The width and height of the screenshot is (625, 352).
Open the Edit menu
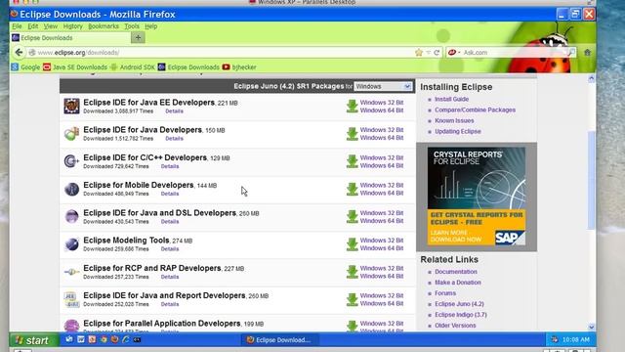(x=32, y=26)
